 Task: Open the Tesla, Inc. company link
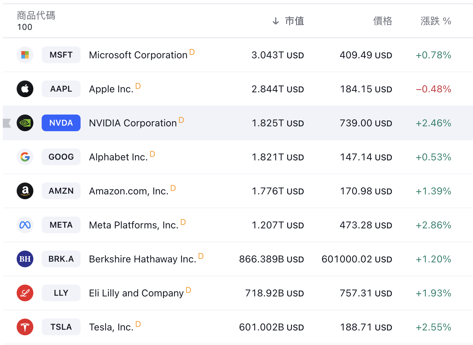pyautogui.click(x=111, y=327)
